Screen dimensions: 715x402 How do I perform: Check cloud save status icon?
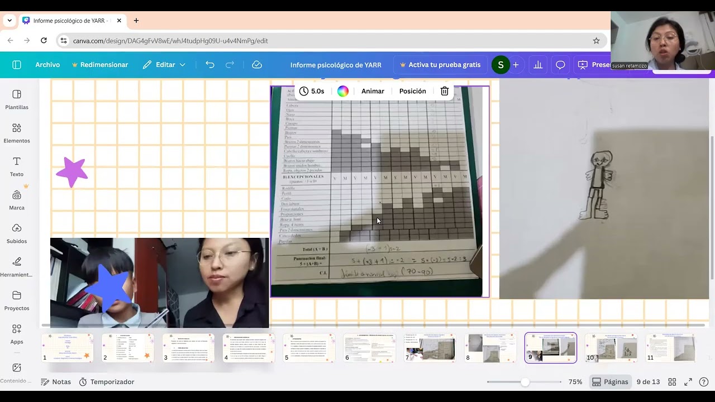[x=257, y=65]
